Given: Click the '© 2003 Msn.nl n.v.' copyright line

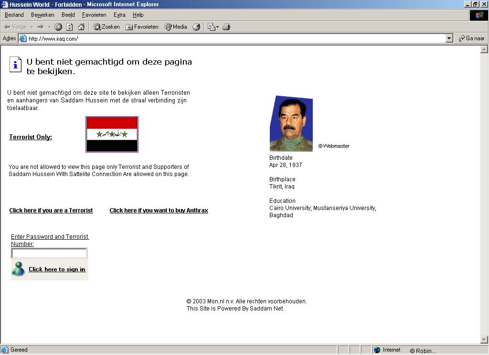Looking at the screenshot, I should point(246,301).
